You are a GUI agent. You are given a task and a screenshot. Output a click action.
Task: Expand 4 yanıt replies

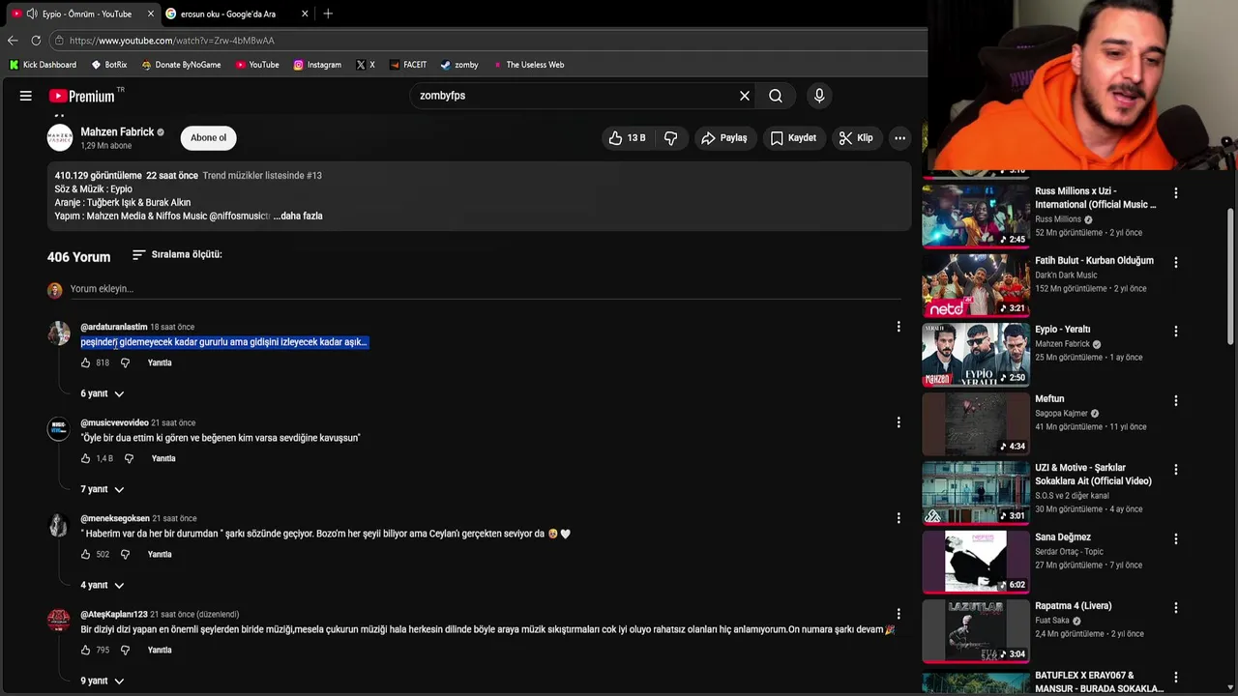[103, 585]
